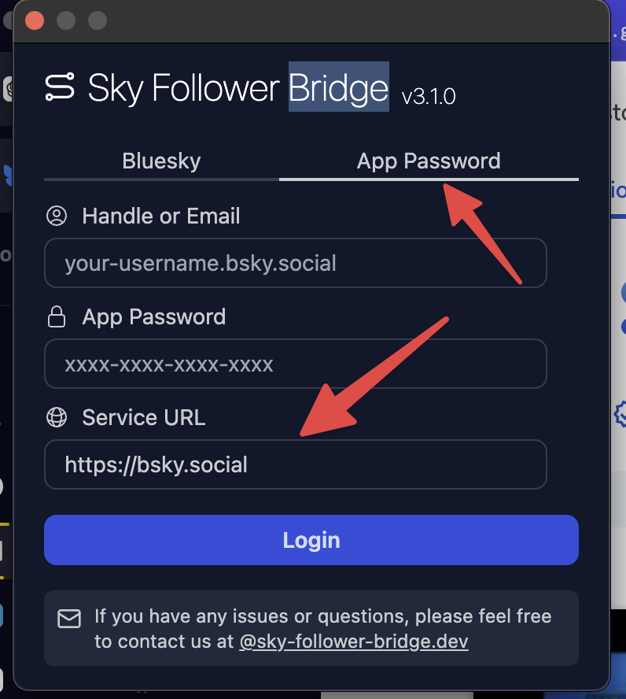
Task: Switch to the App Password tab
Action: [x=429, y=161]
